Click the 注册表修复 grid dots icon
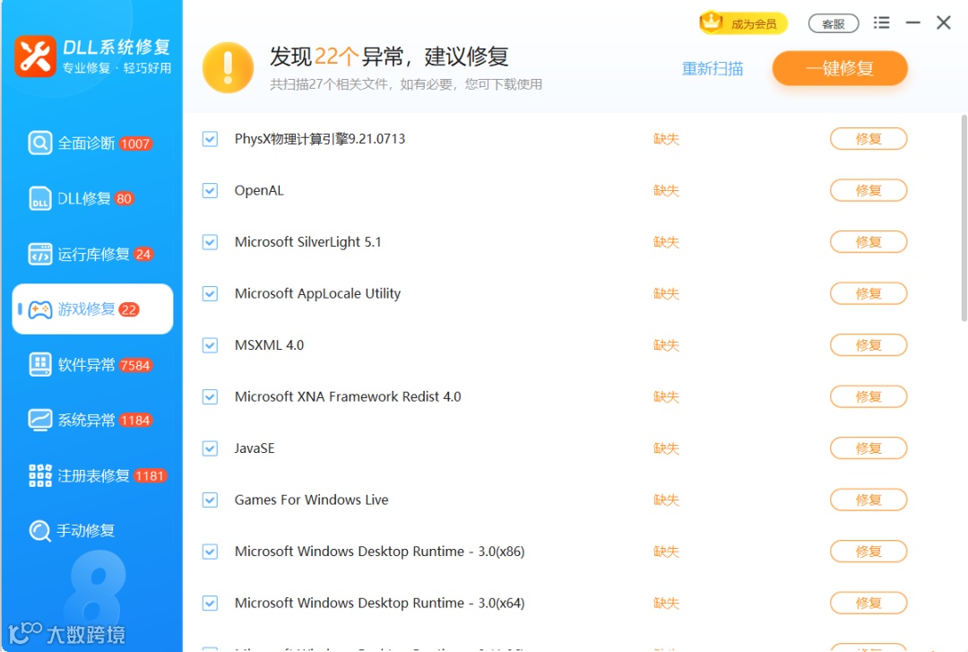 click(40, 475)
